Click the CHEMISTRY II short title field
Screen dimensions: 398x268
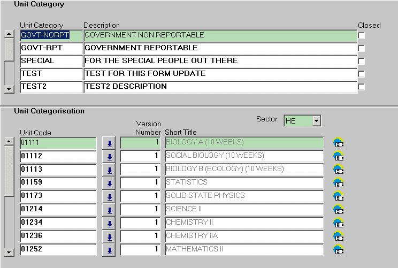tap(244, 223)
